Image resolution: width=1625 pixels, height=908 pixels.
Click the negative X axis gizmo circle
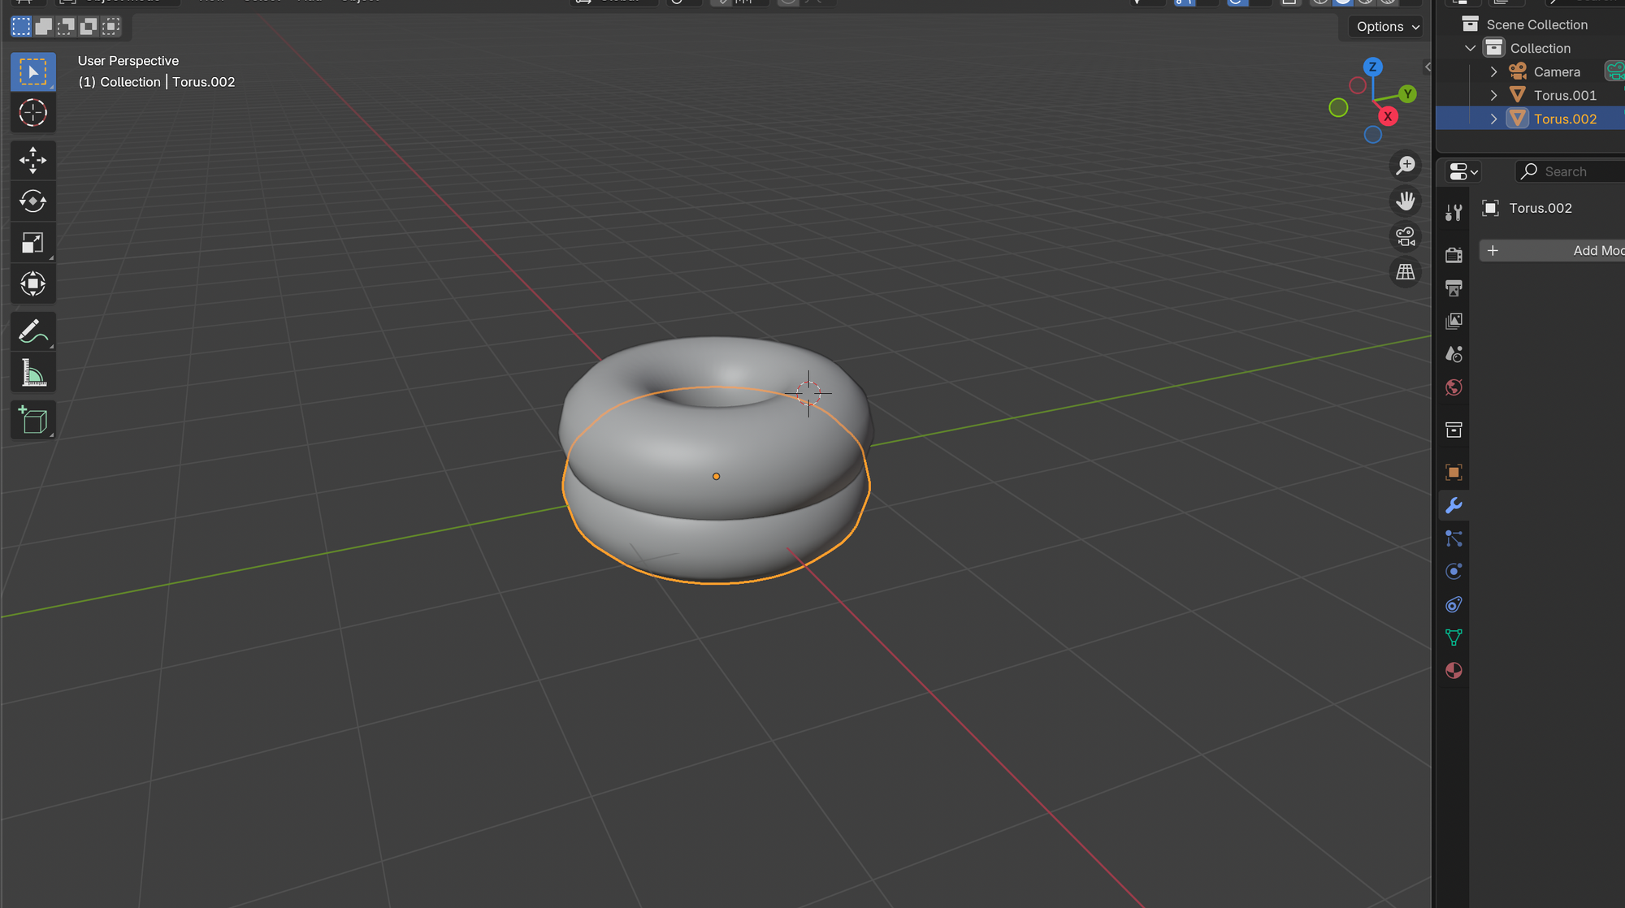click(x=1358, y=85)
